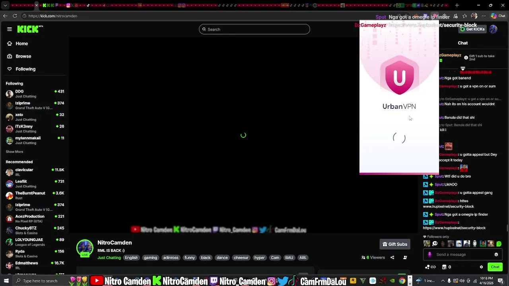Select the gaming tag
Viewport: 509px width, 286px height.
150,258
